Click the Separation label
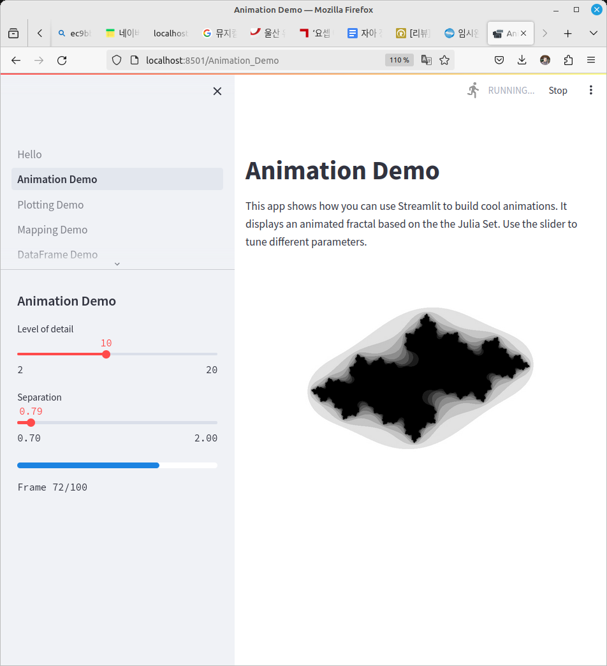 point(40,397)
